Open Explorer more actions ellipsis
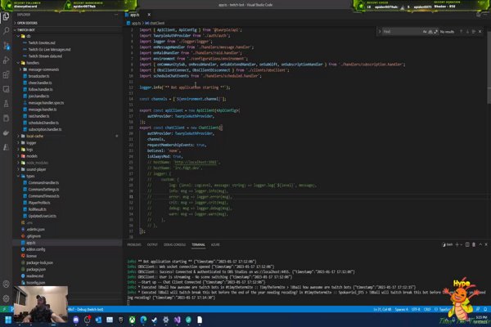The height and width of the screenshot is (327, 491). click(x=116, y=15)
